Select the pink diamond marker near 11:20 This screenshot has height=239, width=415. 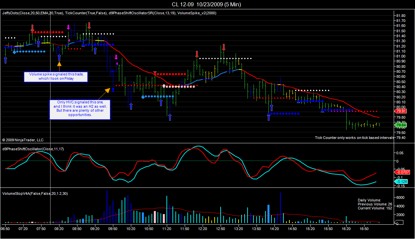[x=163, y=86]
